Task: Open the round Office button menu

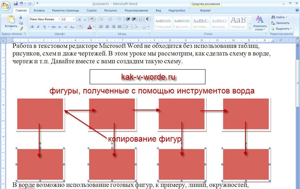Action: [6, 5]
